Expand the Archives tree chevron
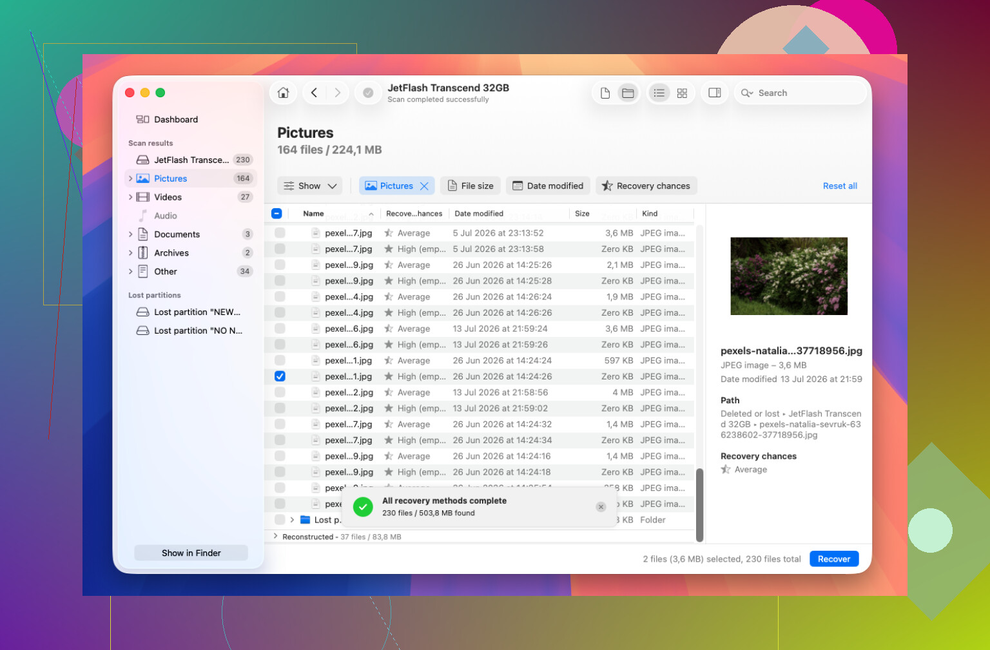Viewport: 990px width, 650px height. pyautogui.click(x=130, y=253)
